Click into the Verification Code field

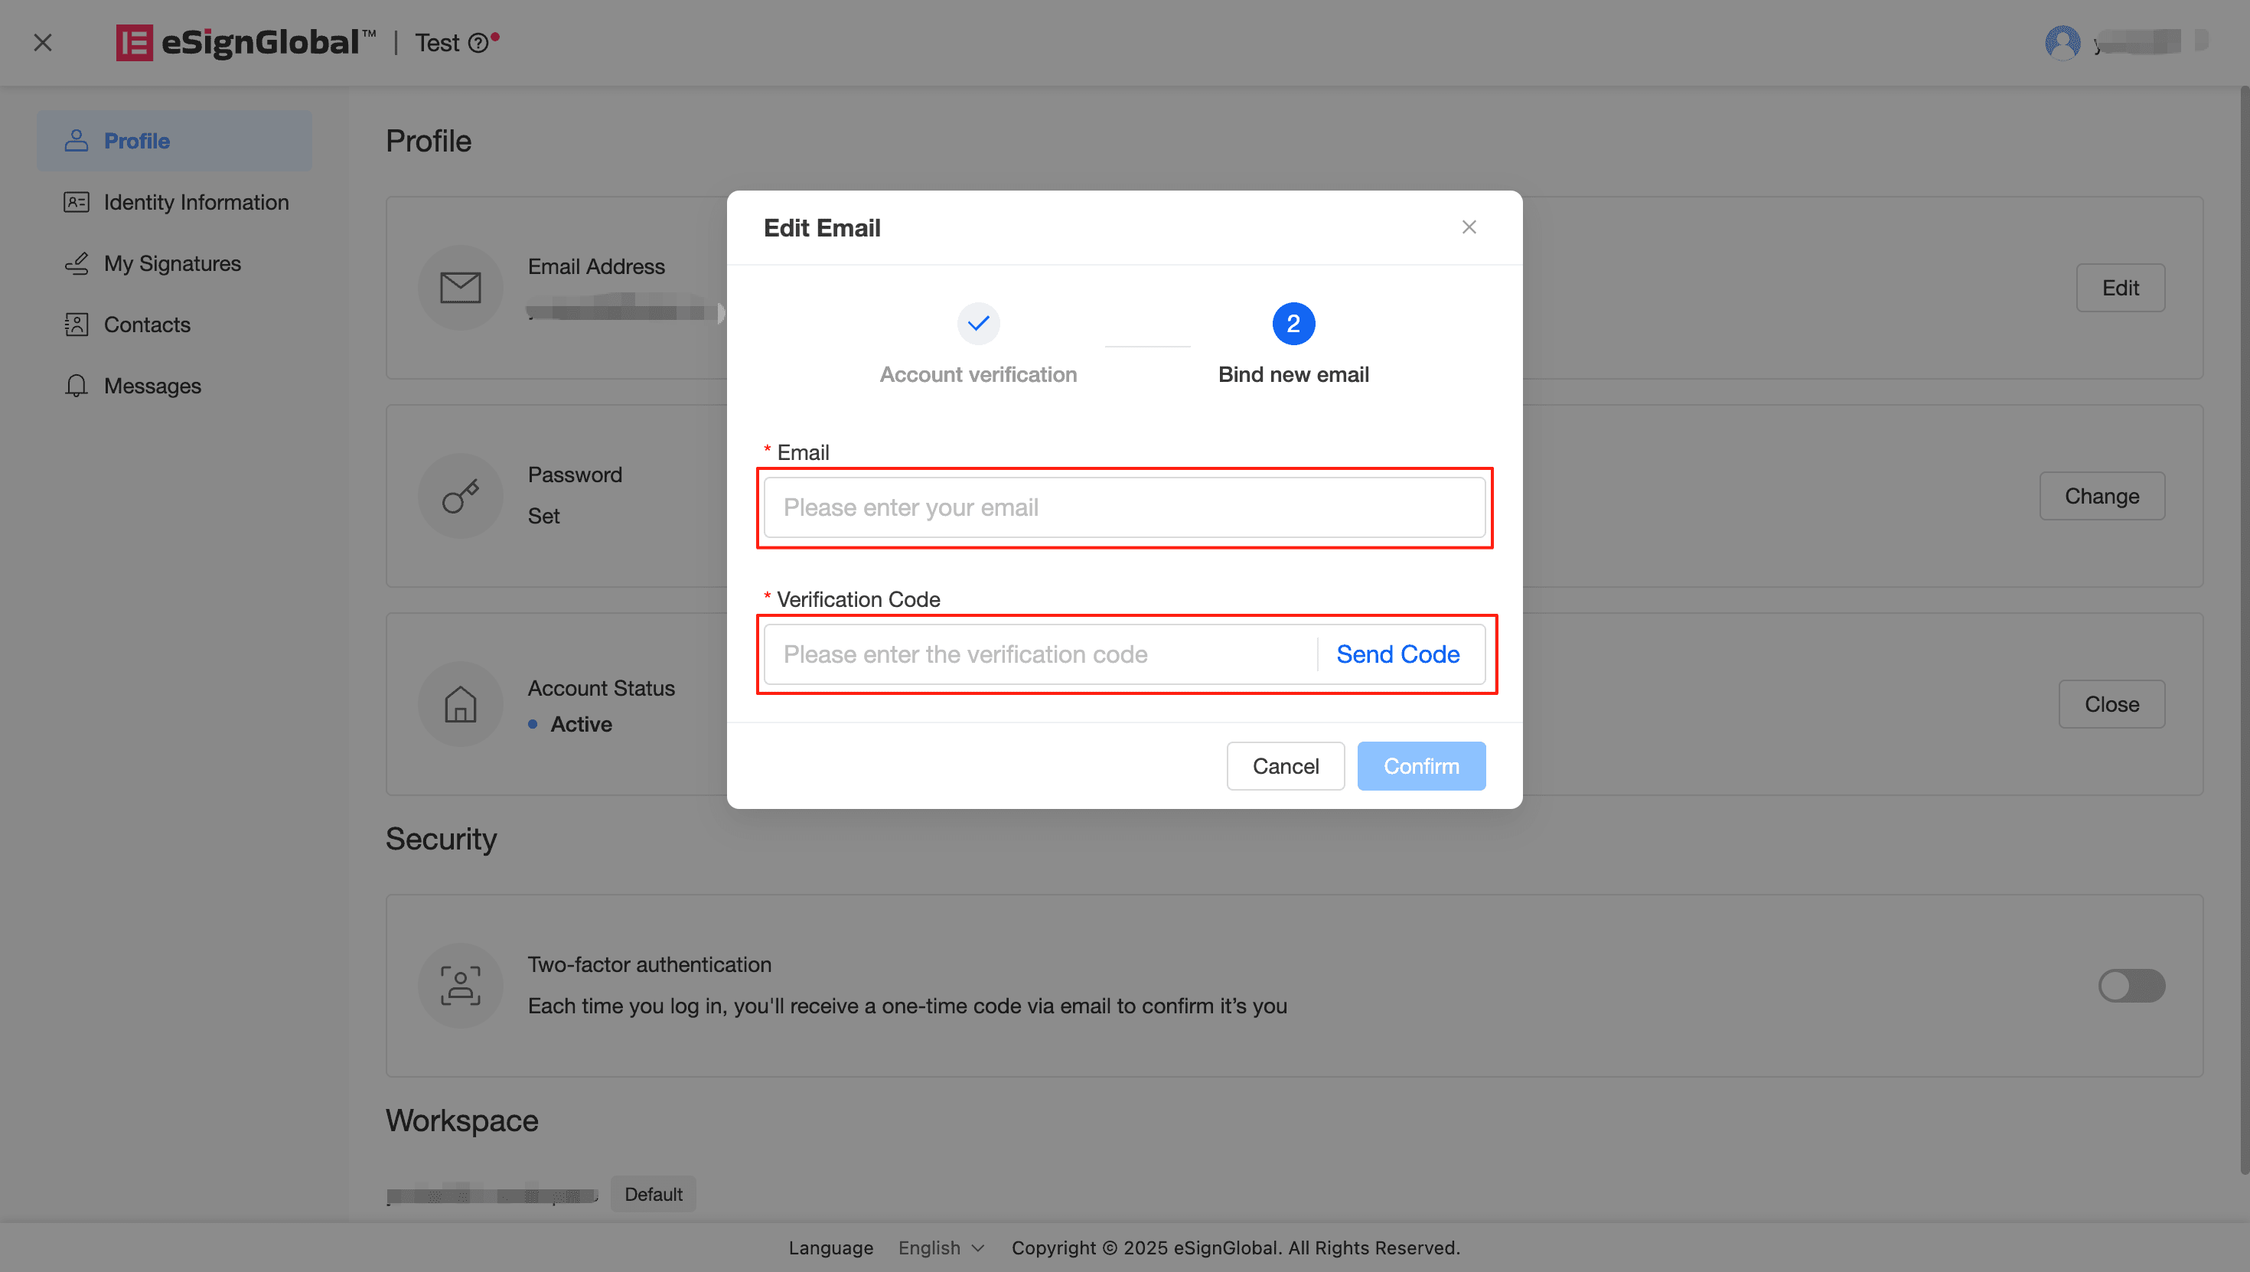point(1039,654)
